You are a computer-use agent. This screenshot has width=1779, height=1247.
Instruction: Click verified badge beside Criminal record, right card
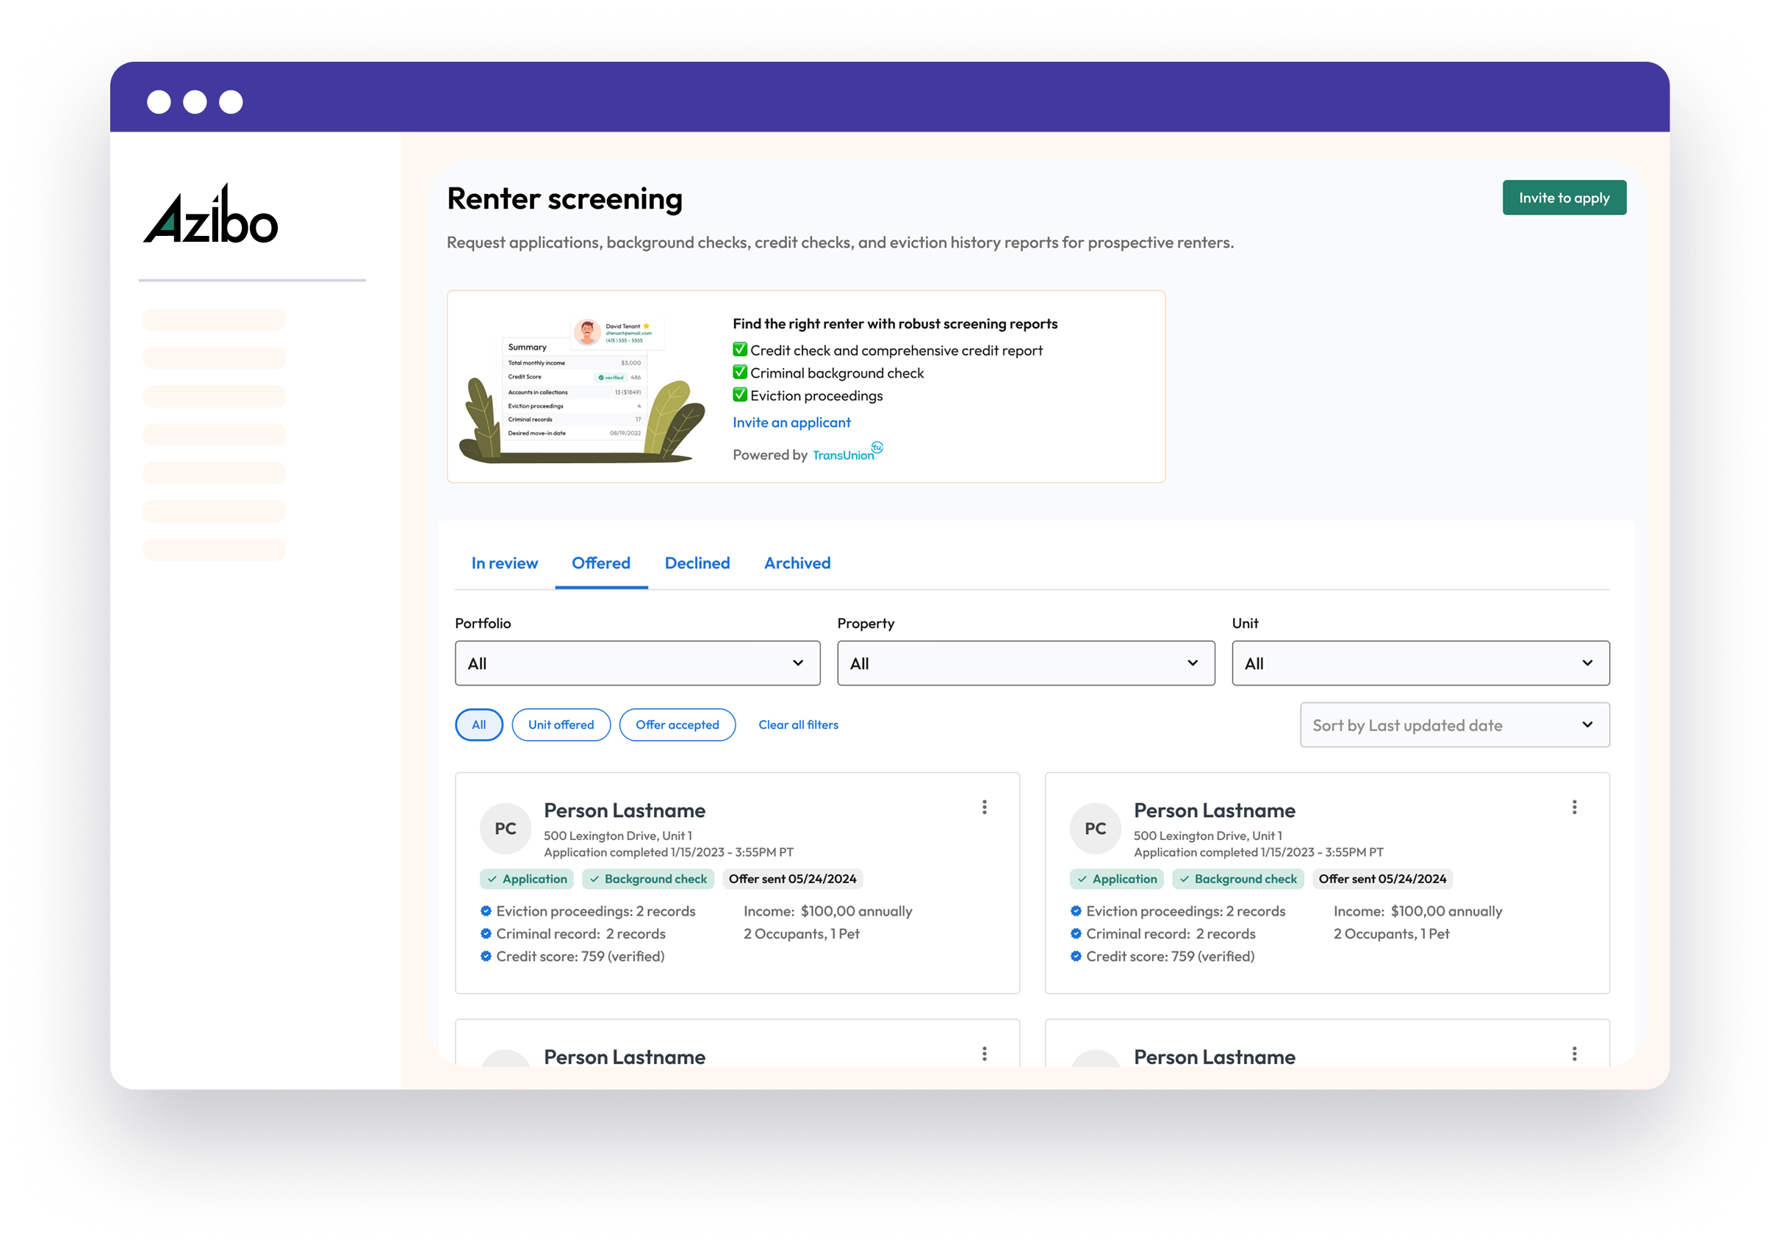(x=1076, y=933)
